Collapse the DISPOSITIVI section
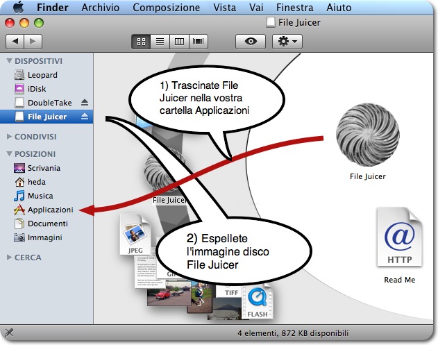Image resolution: width=438 pixels, height=345 pixels. 9,61
